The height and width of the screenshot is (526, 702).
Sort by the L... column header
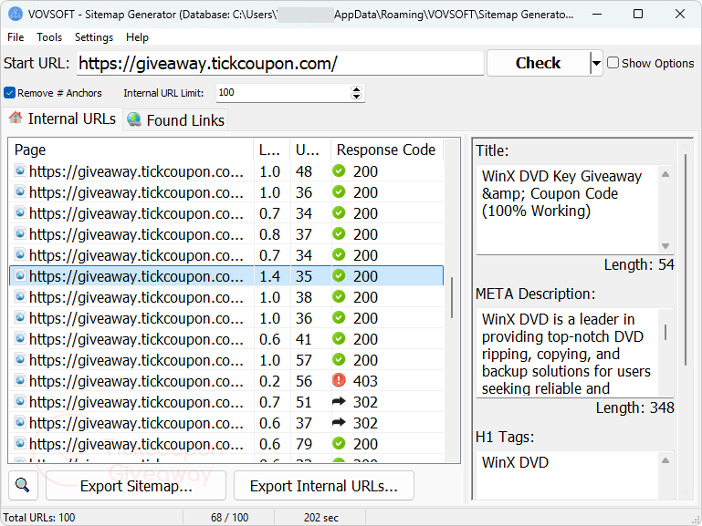pyautogui.click(x=272, y=150)
